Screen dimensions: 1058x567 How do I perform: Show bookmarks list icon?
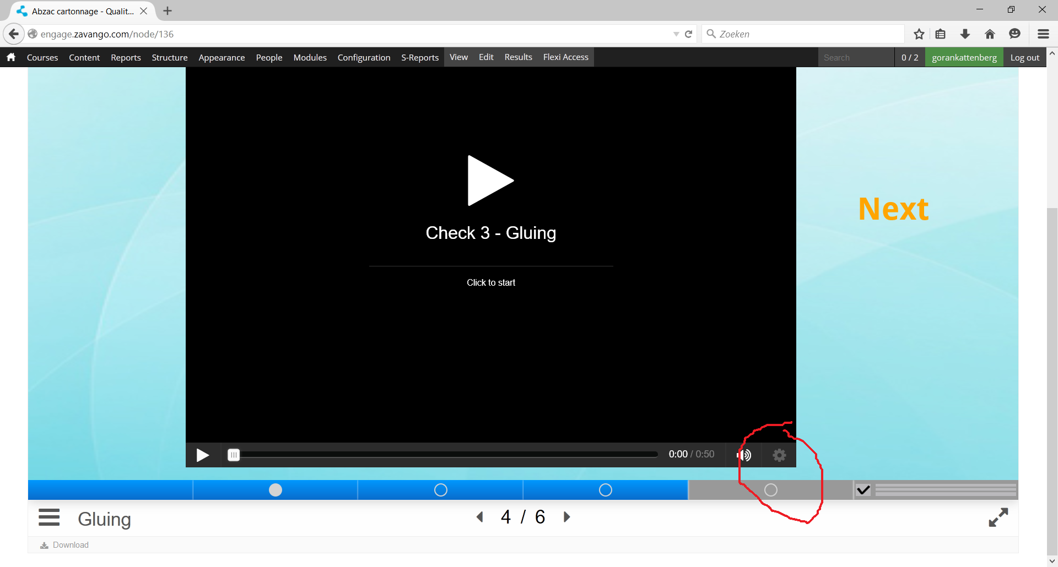coord(941,34)
